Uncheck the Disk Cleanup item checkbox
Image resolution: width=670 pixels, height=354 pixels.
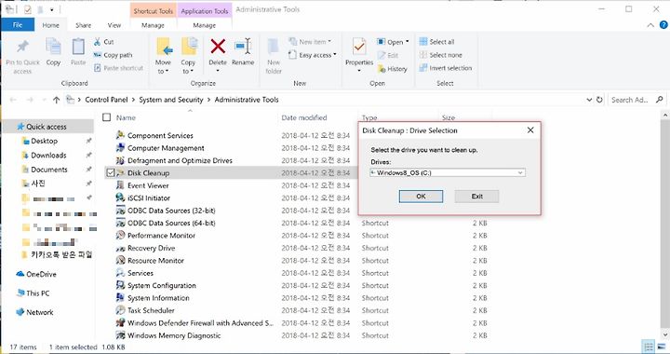(x=110, y=172)
